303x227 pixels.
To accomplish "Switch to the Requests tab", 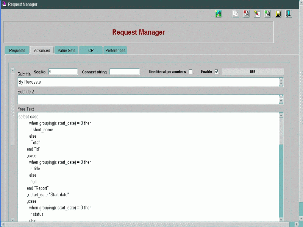I will pos(17,51).
